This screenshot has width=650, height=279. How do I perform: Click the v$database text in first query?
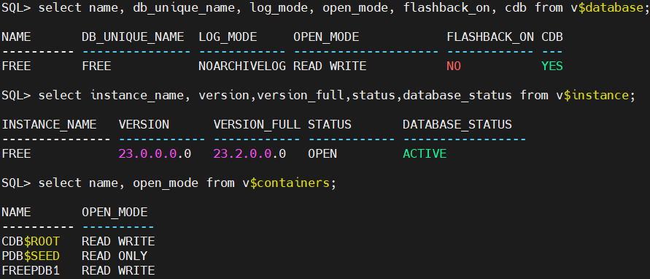pos(607,8)
